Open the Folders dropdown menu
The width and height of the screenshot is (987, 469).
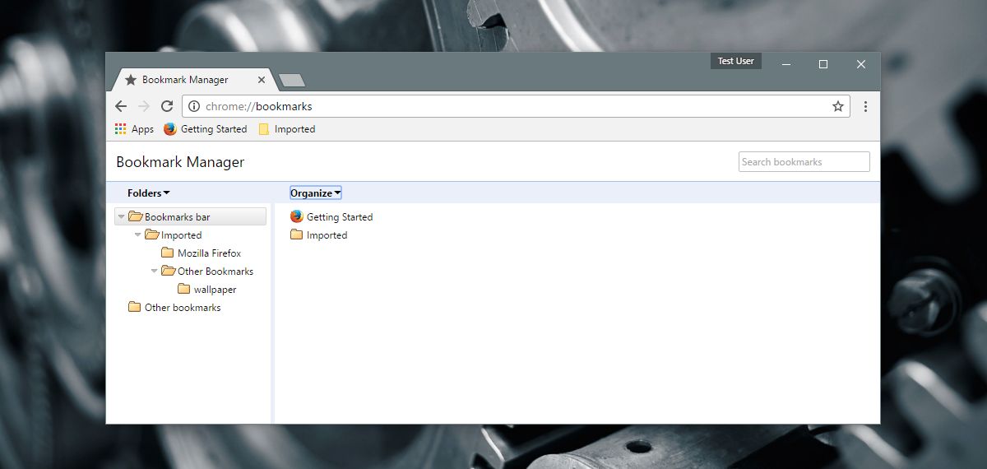[x=149, y=193]
